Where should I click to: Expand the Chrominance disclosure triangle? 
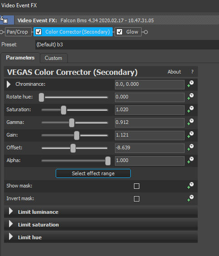[9, 84]
